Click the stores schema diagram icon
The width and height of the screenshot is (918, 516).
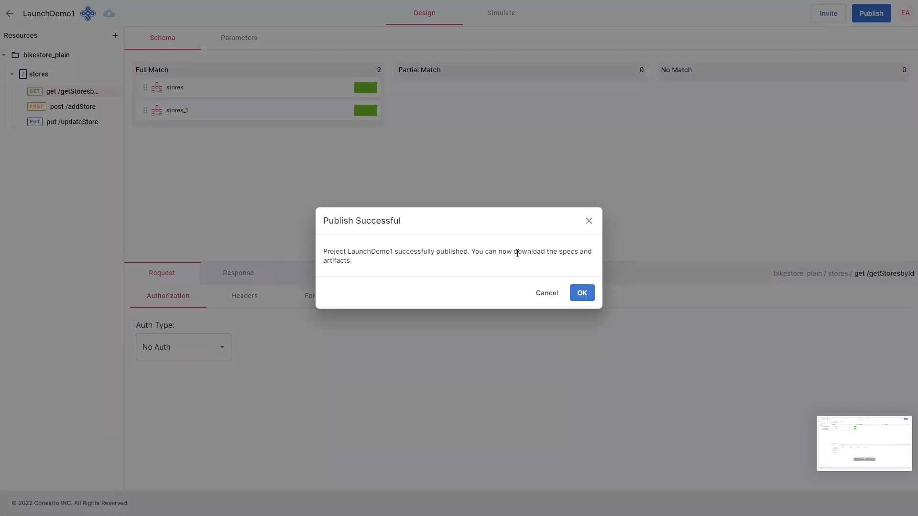[157, 87]
